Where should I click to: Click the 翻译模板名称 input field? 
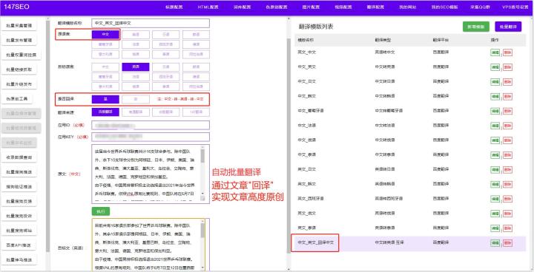(151, 23)
